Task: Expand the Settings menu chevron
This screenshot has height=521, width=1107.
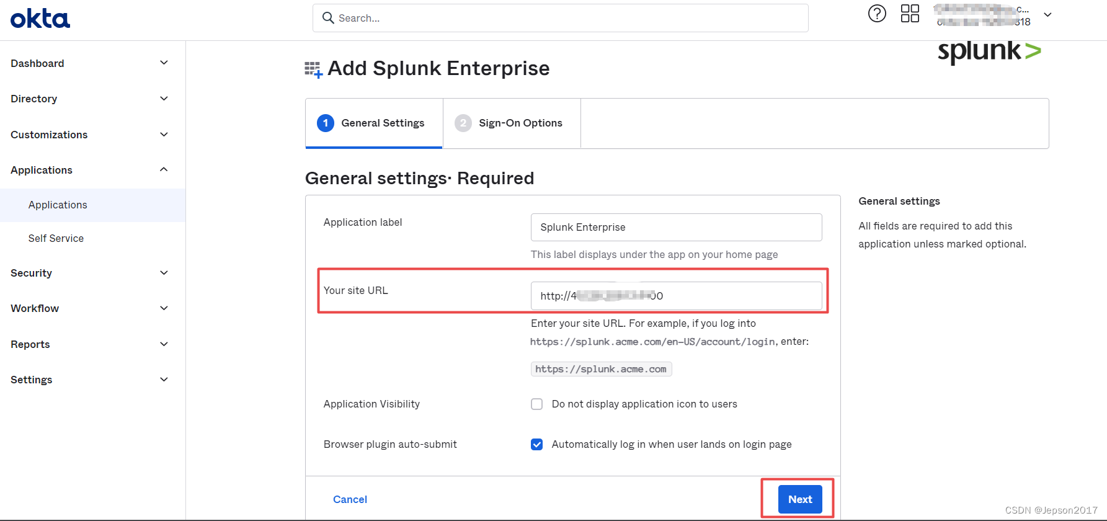Action: [x=164, y=380]
